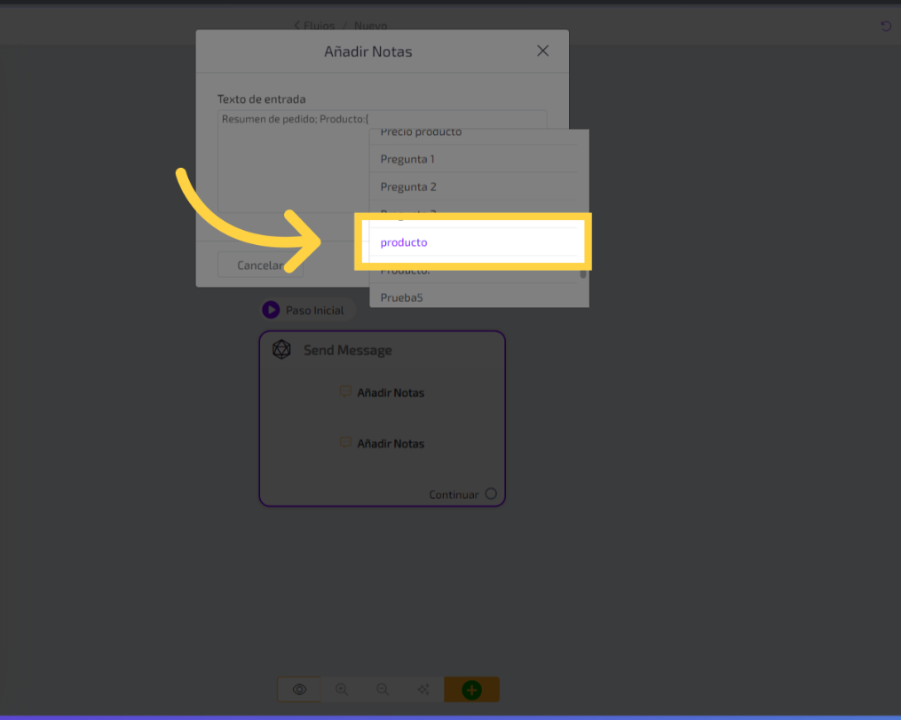901x720 pixels.
Task: Open the second Añadir Notas note icon
Action: [x=345, y=443]
